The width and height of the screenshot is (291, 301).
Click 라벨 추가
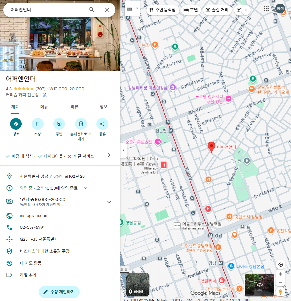[x=28, y=275]
